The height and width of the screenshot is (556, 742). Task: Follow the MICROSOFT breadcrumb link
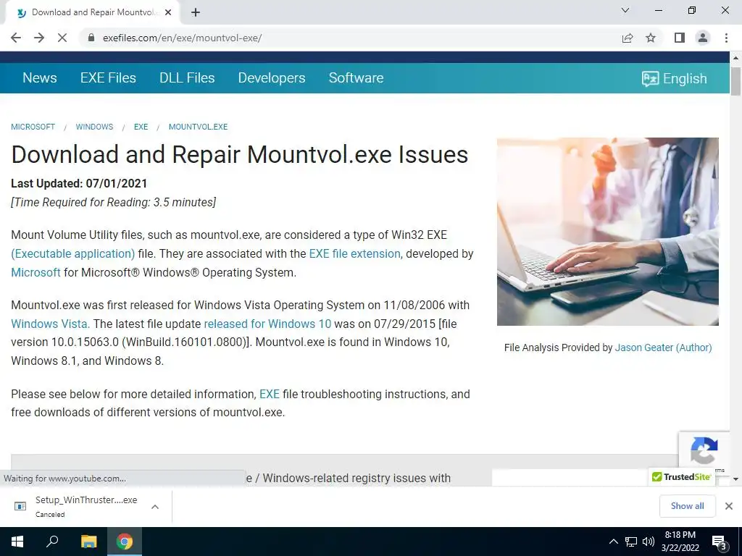coord(33,127)
